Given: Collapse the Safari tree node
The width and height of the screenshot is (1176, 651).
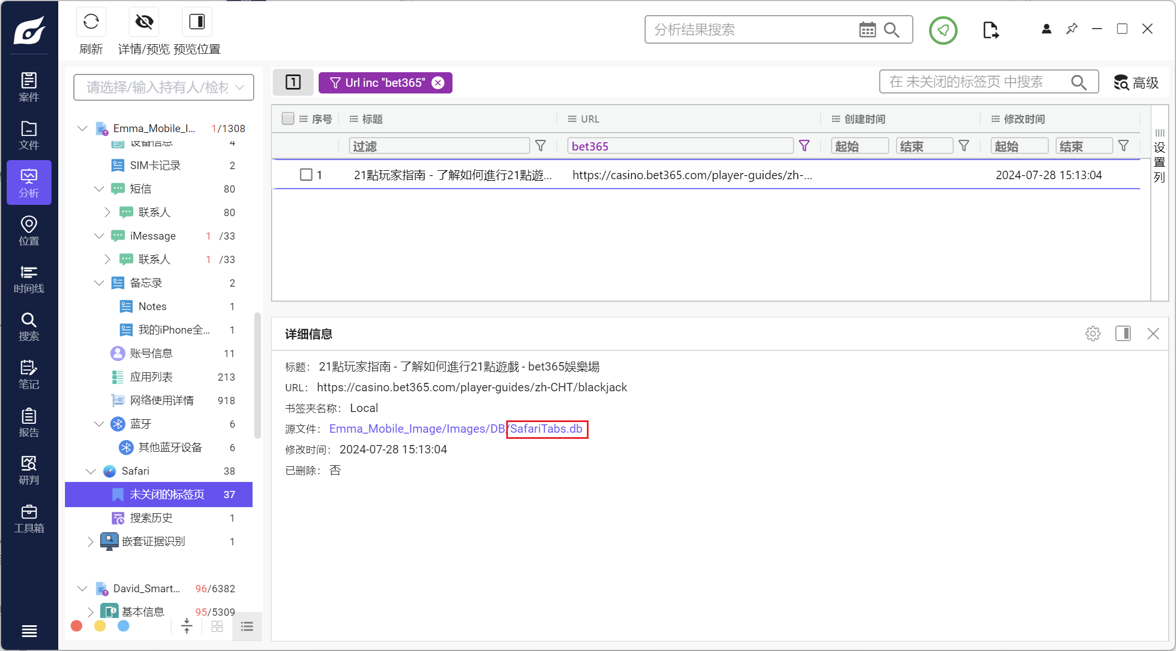Looking at the screenshot, I should [91, 471].
